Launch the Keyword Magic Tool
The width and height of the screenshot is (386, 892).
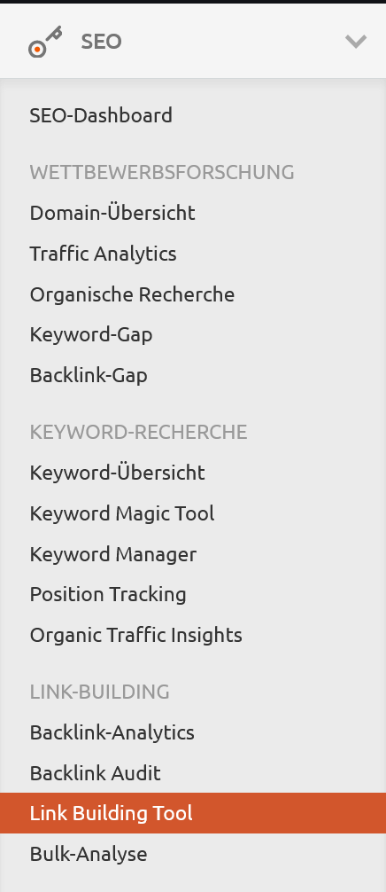click(122, 513)
